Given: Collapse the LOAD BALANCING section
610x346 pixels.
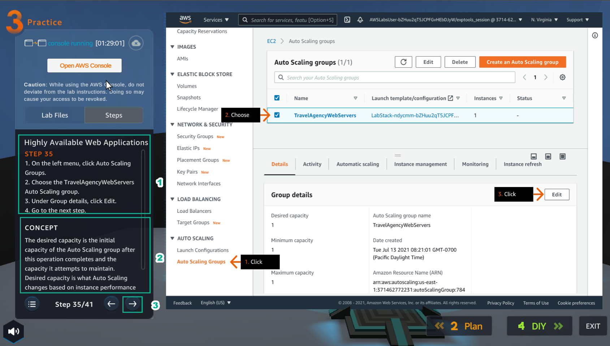Looking at the screenshot, I should click(x=172, y=199).
